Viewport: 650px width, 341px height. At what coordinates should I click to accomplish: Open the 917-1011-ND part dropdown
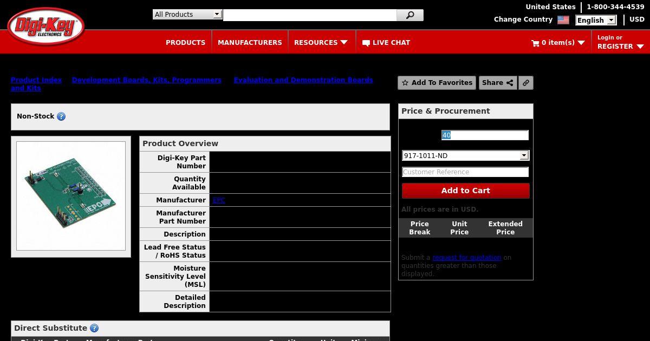click(465, 155)
